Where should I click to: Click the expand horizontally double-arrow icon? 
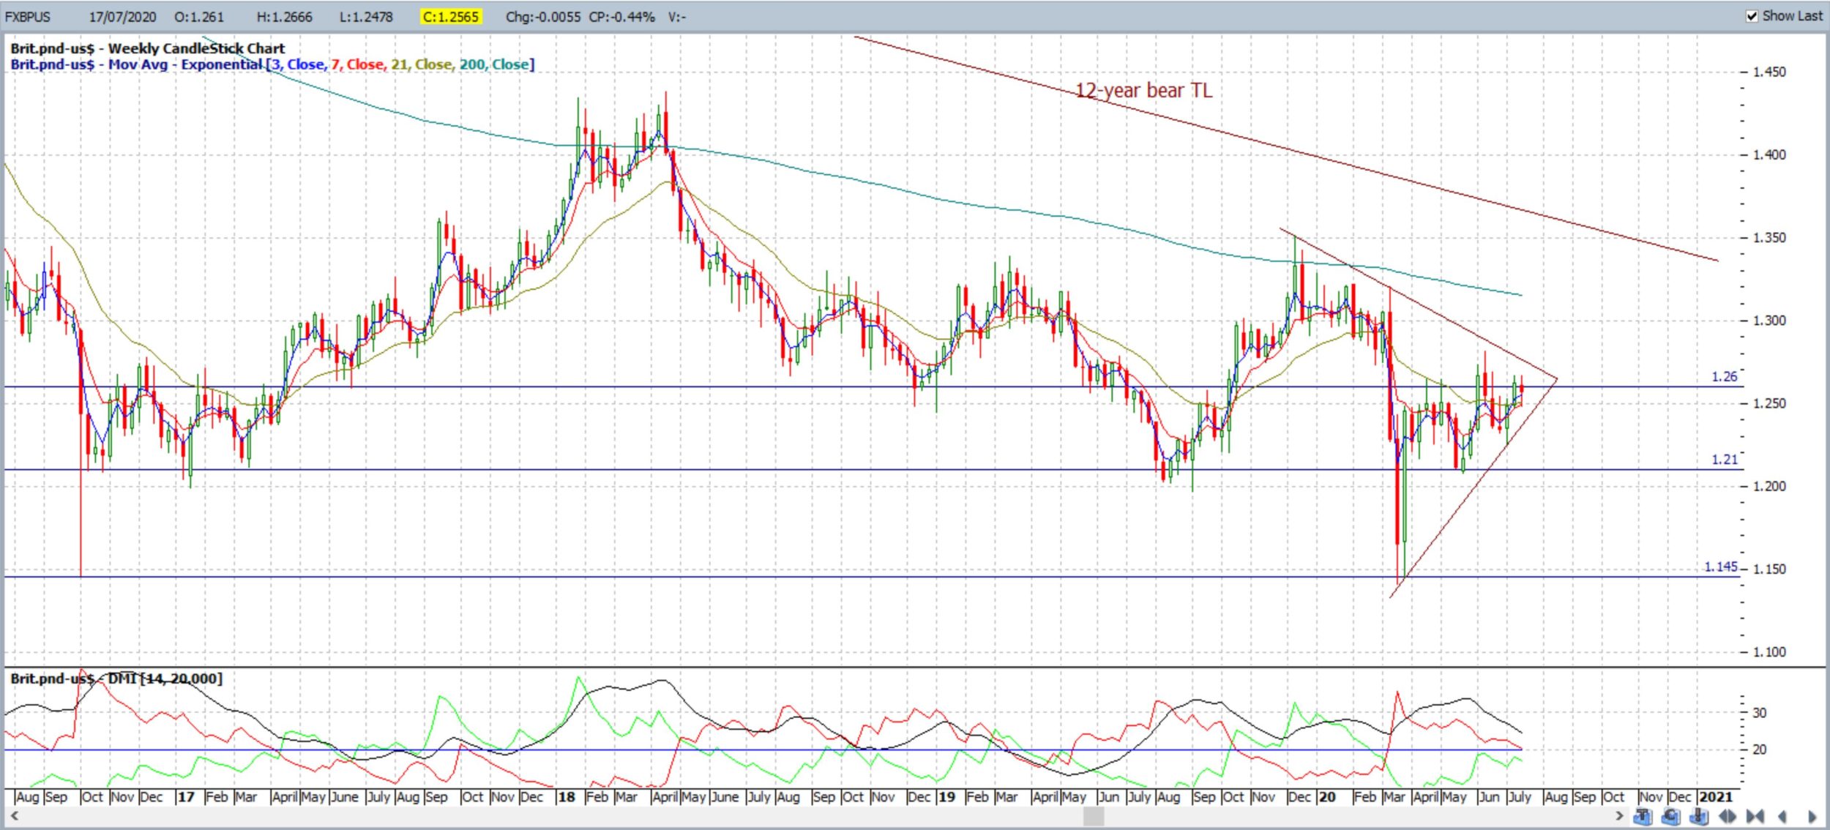tap(1728, 816)
